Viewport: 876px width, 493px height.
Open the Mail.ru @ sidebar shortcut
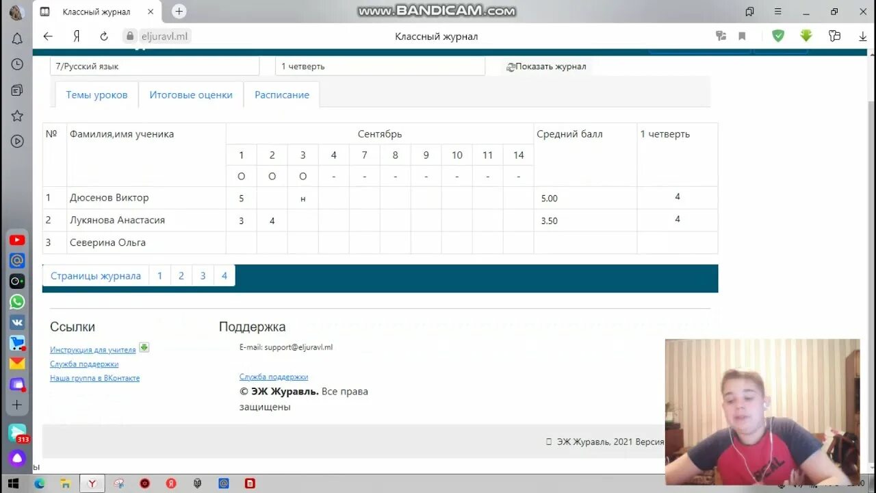tap(17, 260)
